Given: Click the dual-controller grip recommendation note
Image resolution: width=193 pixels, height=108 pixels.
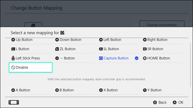Looking at the screenshot, I should point(96,79).
